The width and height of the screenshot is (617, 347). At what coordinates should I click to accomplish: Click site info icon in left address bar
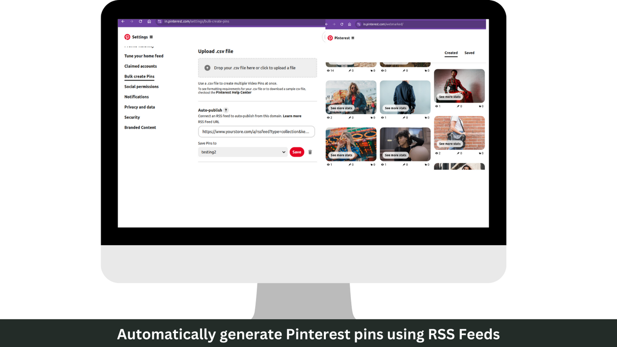pyautogui.click(x=160, y=21)
